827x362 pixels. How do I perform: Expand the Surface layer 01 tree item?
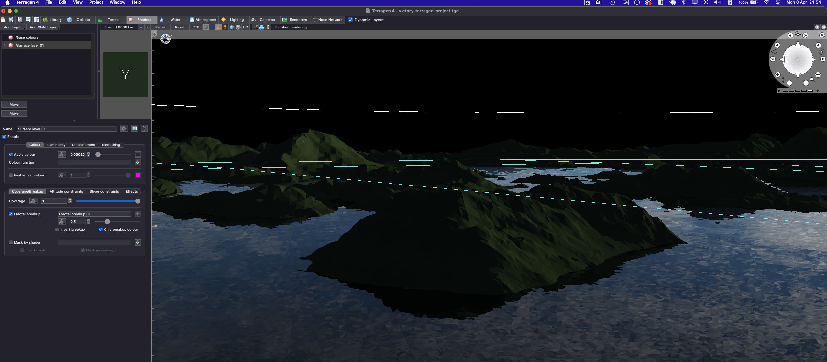(x=5, y=45)
